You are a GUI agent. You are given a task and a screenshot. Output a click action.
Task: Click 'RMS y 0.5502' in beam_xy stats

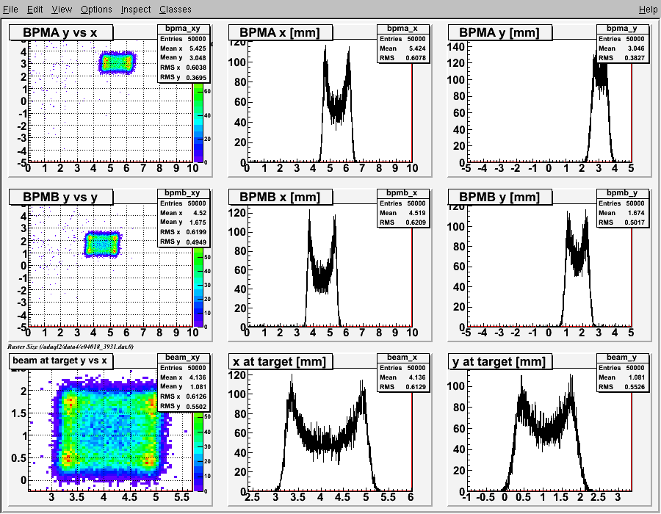coord(184,406)
